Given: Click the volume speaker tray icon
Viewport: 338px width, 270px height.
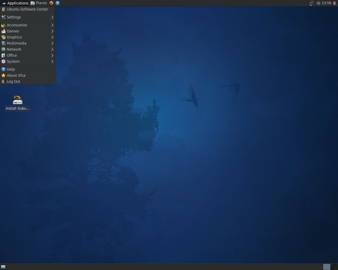Looking at the screenshot, I should pos(318,3).
